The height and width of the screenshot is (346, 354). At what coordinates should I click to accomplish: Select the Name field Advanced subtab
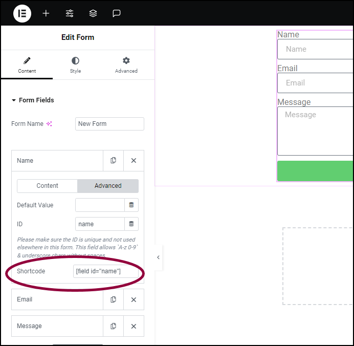pyautogui.click(x=108, y=186)
